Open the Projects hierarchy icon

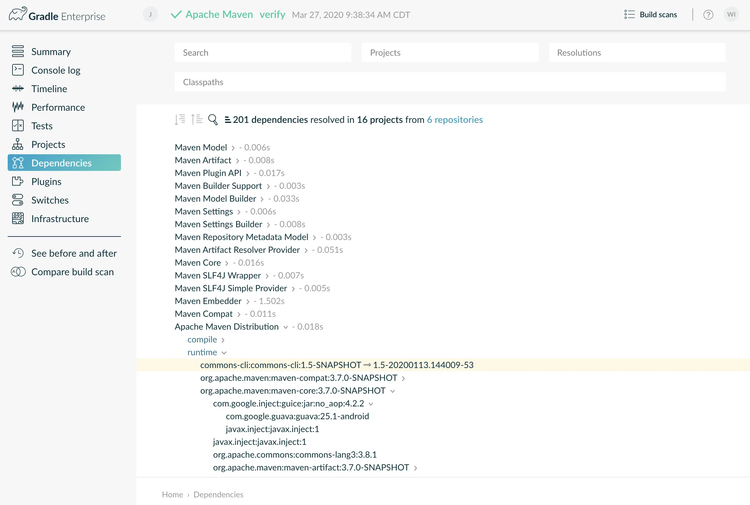click(x=18, y=144)
